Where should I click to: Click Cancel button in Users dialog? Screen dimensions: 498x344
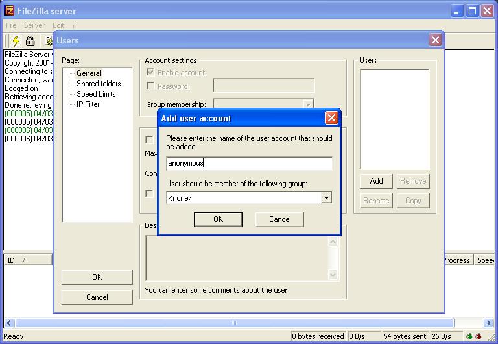pos(97,297)
